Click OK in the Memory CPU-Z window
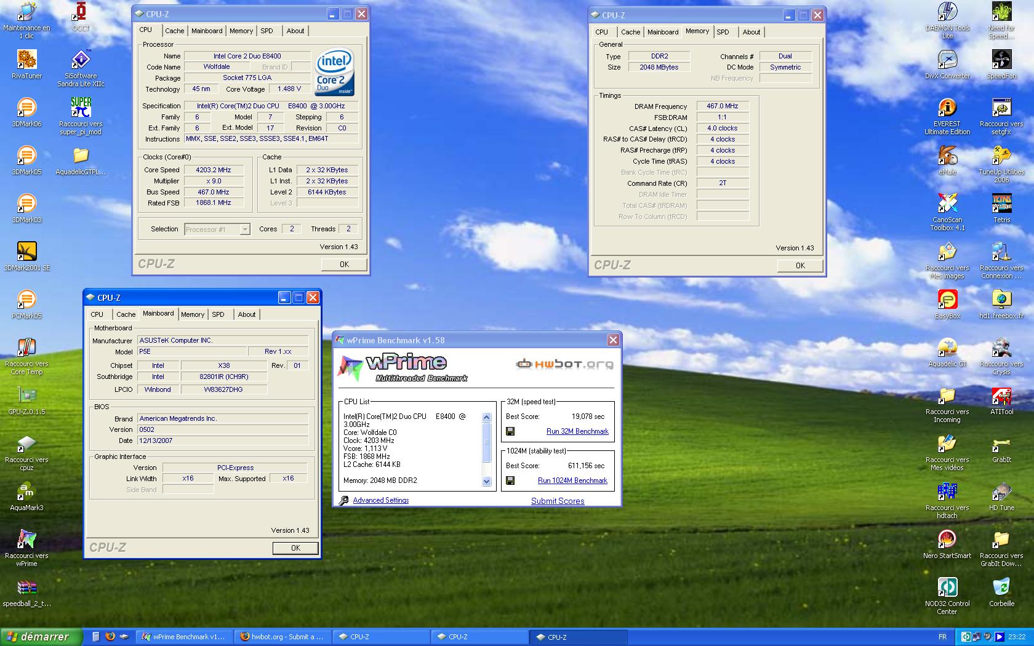1034x646 pixels. [800, 265]
